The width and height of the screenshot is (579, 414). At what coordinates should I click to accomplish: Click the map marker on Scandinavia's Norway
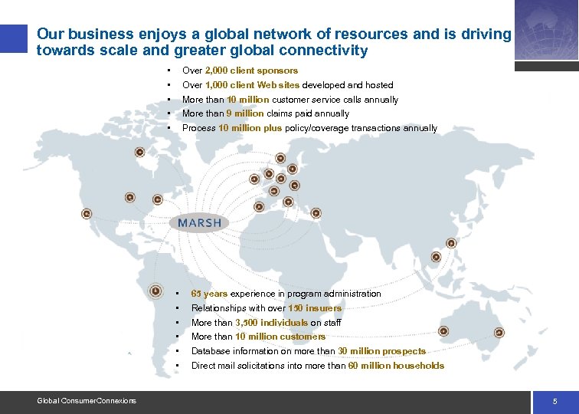[x=280, y=158]
